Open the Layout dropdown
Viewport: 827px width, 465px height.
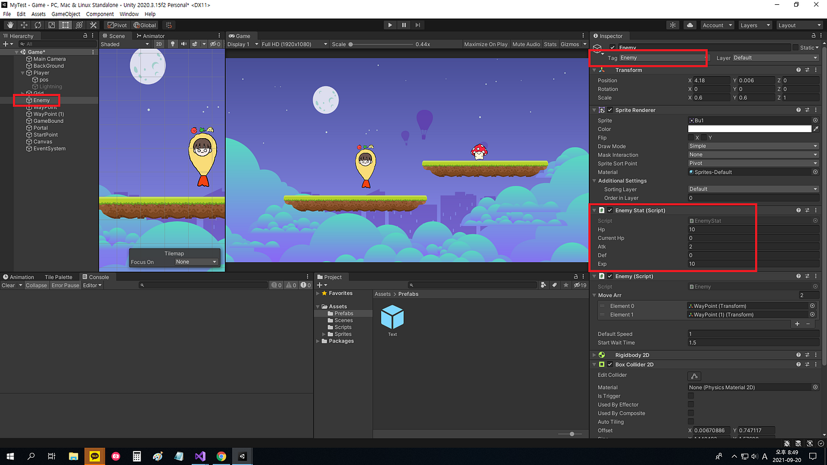click(799, 26)
